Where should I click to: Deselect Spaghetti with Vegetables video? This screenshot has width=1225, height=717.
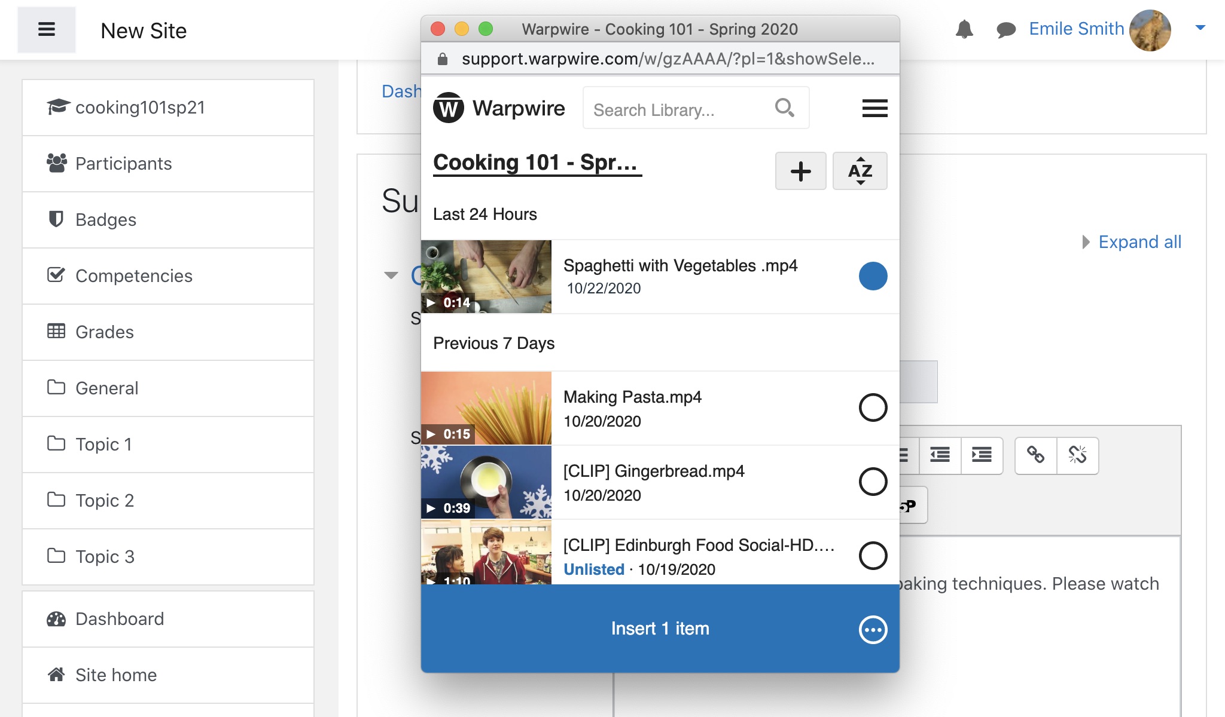pos(873,276)
